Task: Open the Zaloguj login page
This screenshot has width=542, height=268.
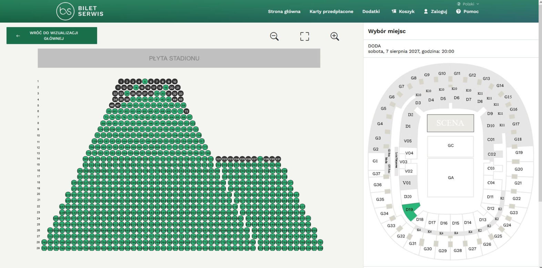Action: 436,11
